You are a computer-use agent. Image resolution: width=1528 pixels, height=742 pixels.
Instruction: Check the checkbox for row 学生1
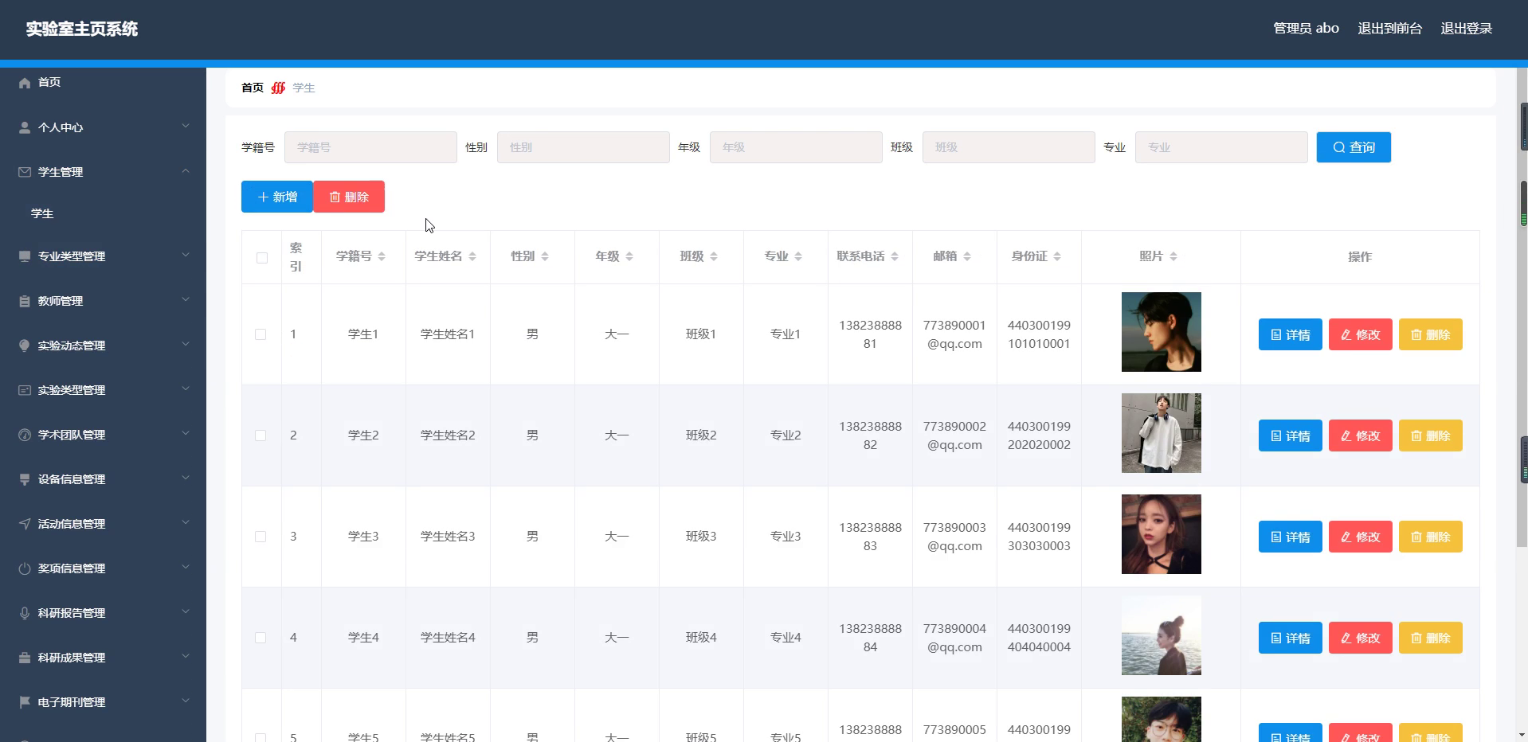(x=261, y=334)
